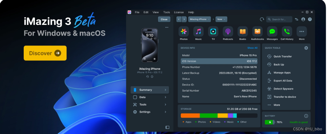
Task: Click backup history icon under device name
Action: (147, 77)
